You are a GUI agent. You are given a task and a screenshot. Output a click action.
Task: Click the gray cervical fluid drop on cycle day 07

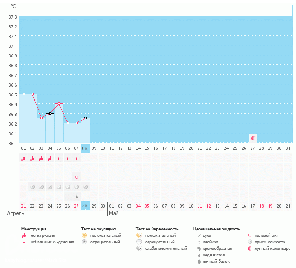click(x=77, y=196)
